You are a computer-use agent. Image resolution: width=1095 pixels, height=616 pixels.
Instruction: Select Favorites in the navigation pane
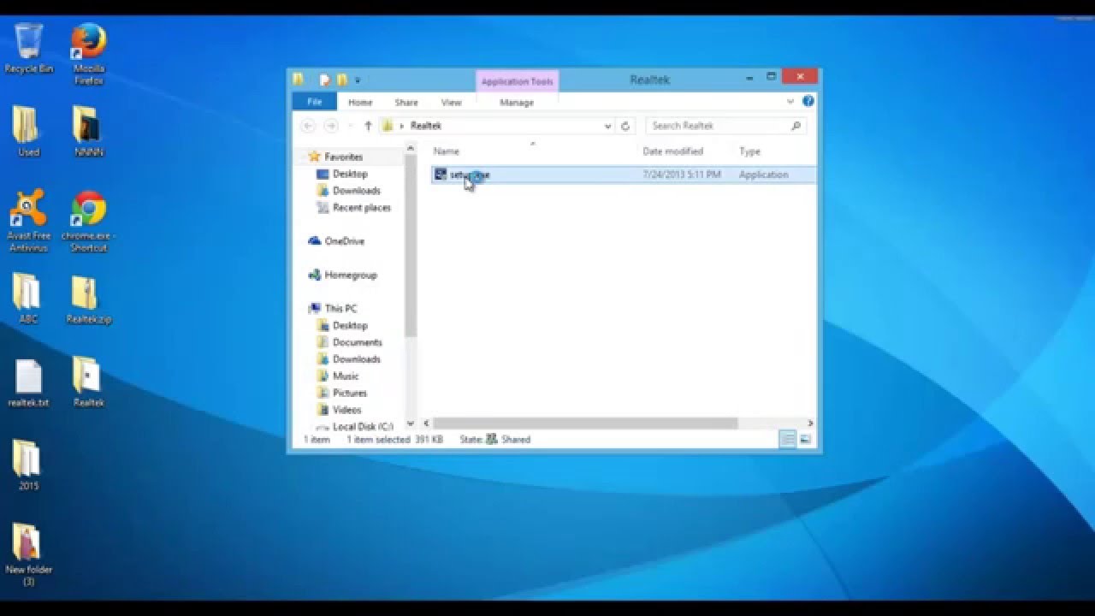tap(343, 157)
